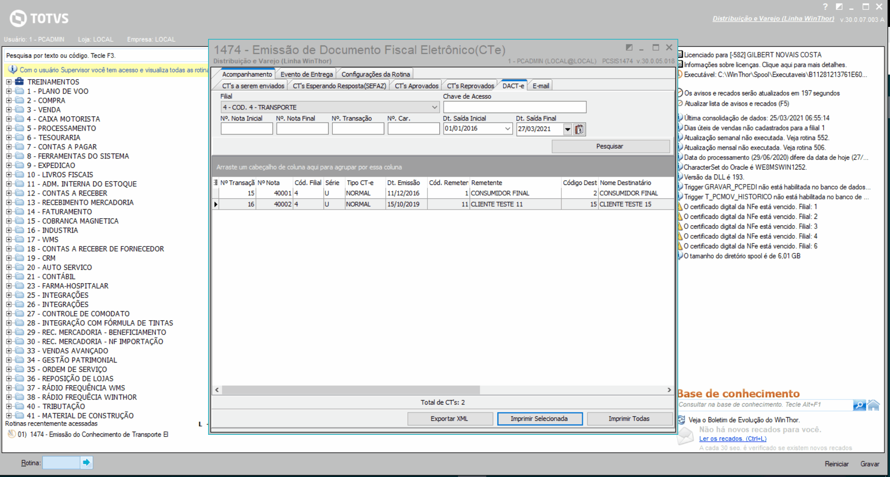Screen dimensions: 890x477
Task: Open Ler os recados (Ctrl+L) link
Action: (x=733, y=439)
